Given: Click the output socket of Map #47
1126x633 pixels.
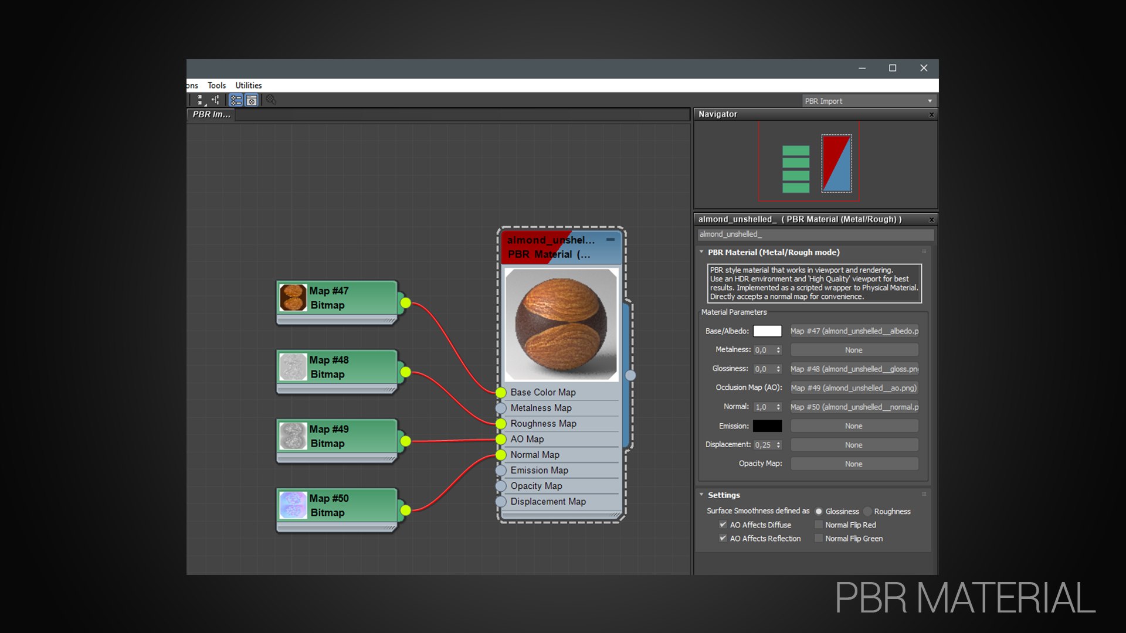Looking at the screenshot, I should [x=406, y=303].
